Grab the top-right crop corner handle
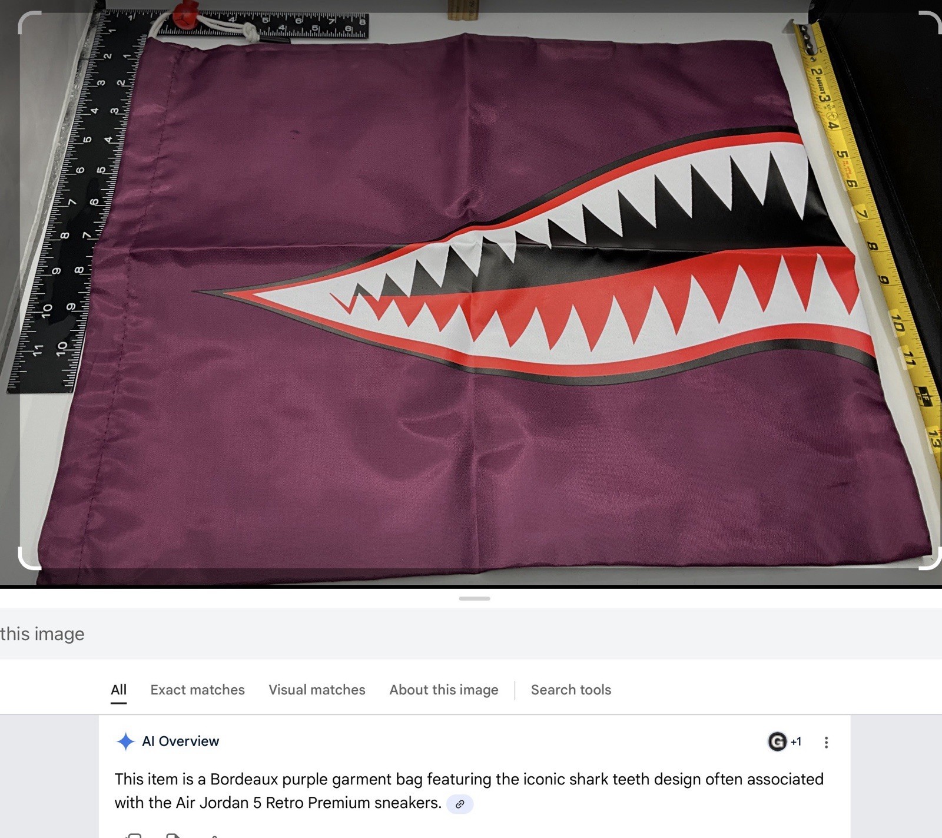This screenshot has width=942, height=838. (x=930, y=22)
